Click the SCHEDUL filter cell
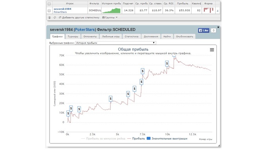 click(95, 11)
